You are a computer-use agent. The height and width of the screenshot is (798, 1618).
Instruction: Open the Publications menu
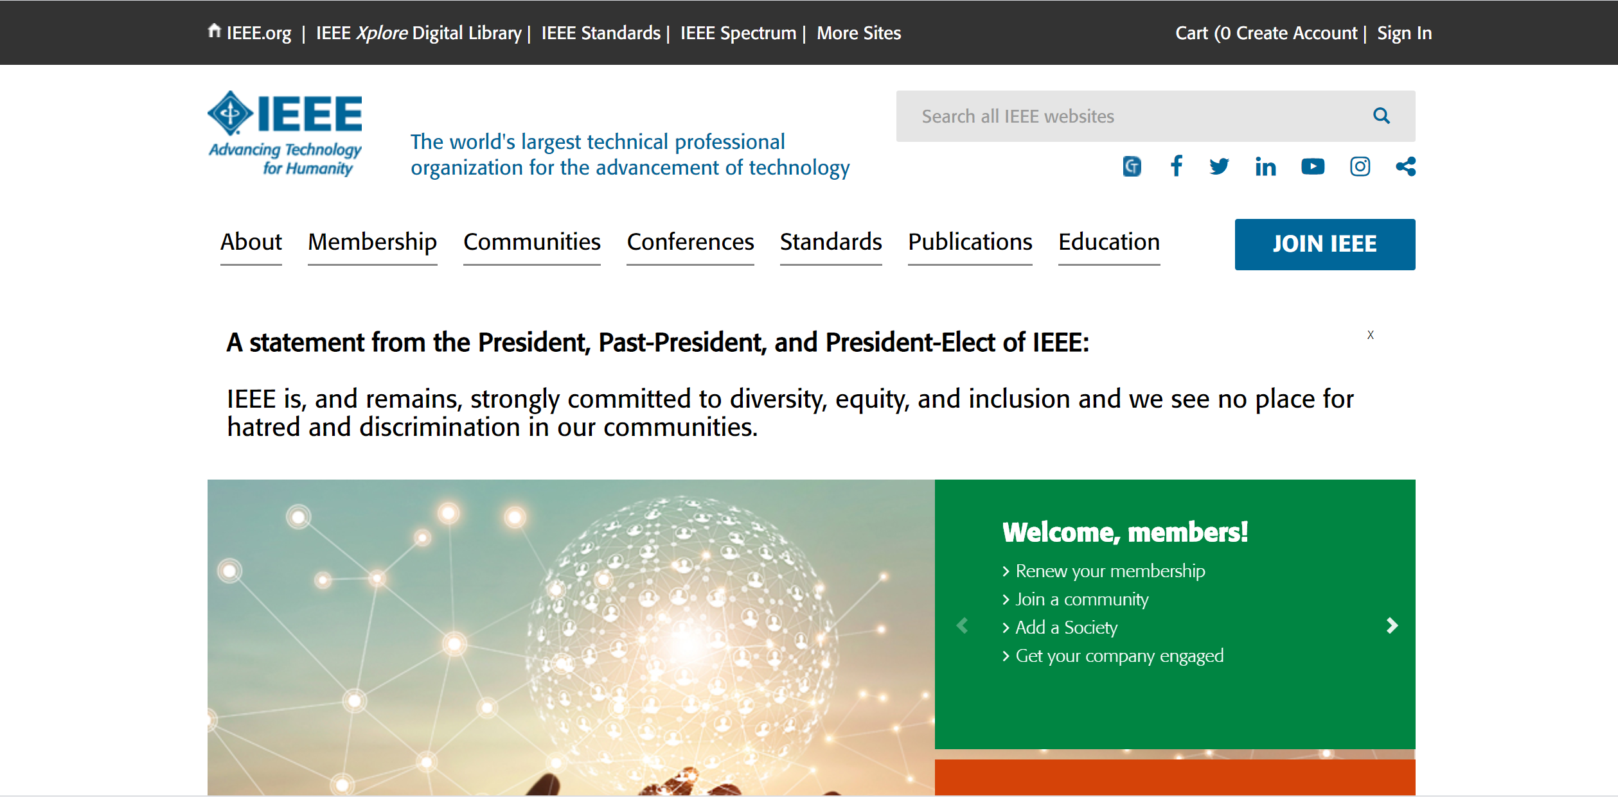(x=970, y=242)
